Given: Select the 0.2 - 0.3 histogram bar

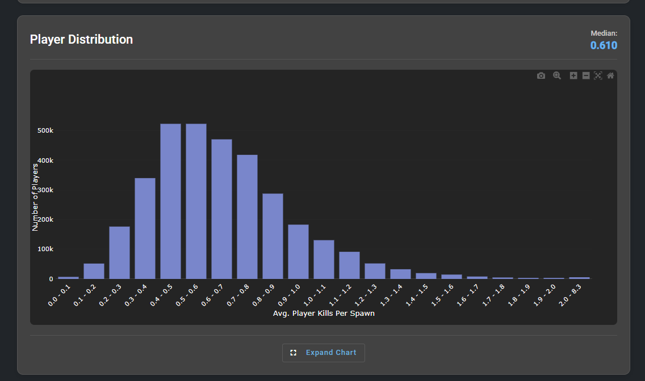Looking at the screenshot, I should click(x=119, y=253).
